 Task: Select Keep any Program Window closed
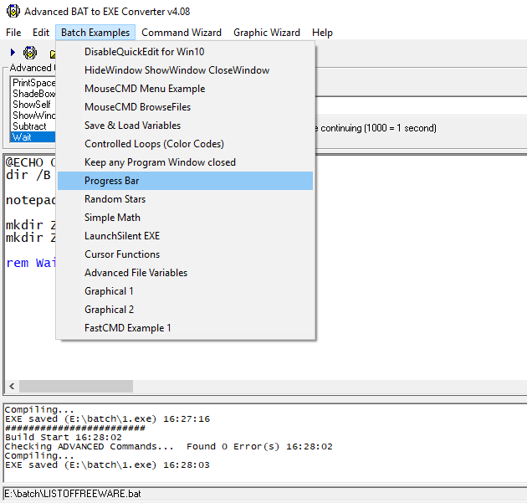pyautogui.click(x=185, y=162)
